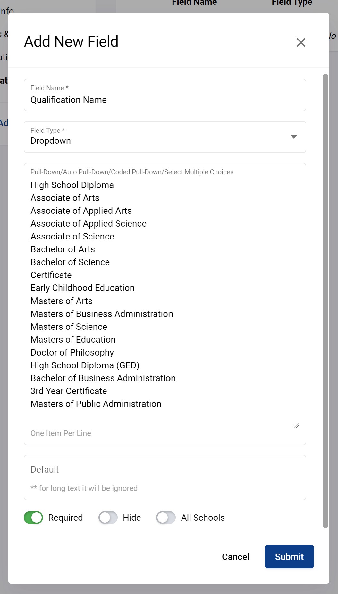Cancel adding the new field

235,557
